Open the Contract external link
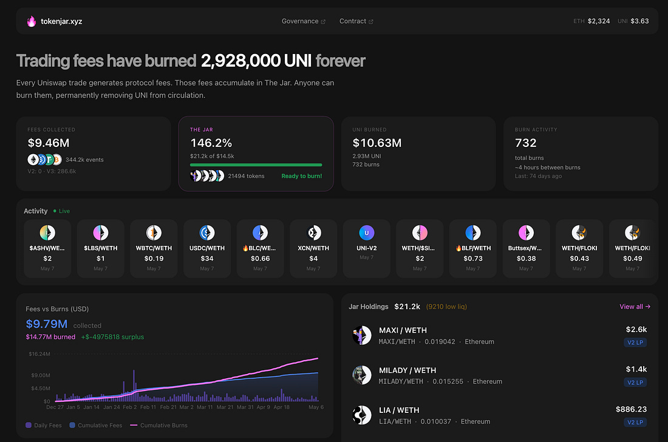The height and width of the screenshot is (442, 668). click(x=356, y=21)
